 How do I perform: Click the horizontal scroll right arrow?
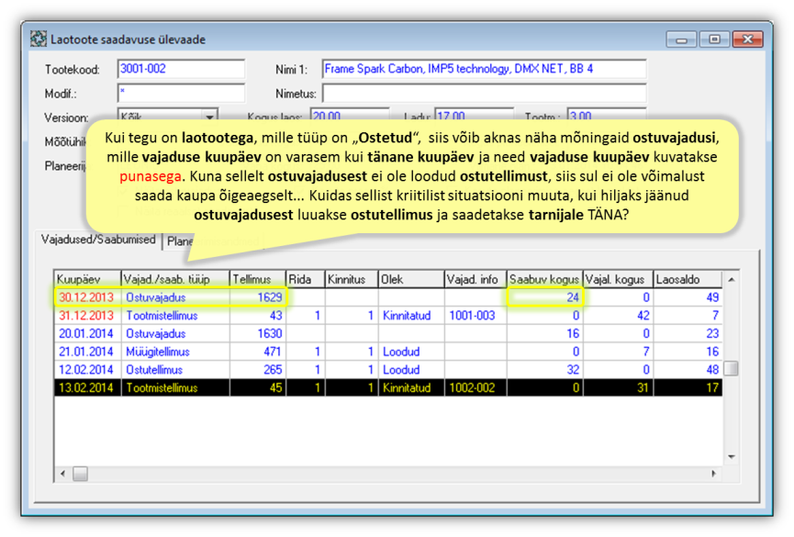click(x=713, y=474)
